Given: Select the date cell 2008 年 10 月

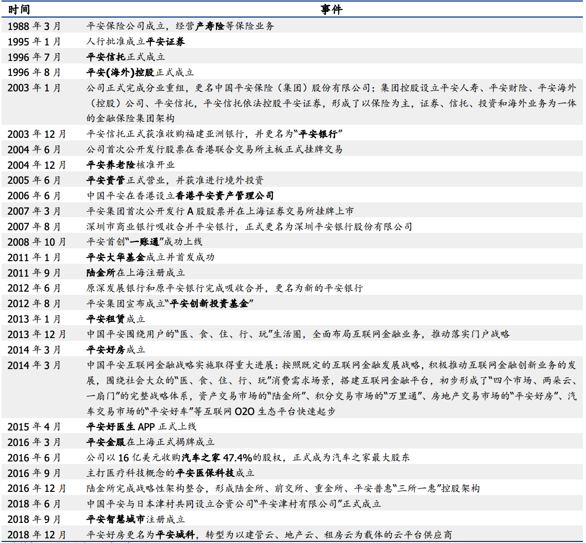Looking at the screenshot, I should (x=37, y=242).
